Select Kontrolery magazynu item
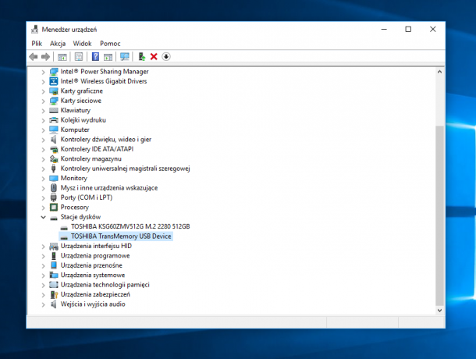Screen dimensions: 476x359 [91, 159]
